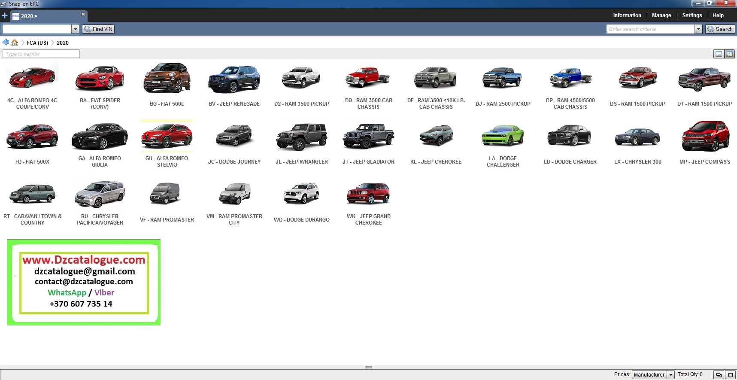Click the maximize-panel icon in status bar
The width and height of the screenshot is (737, 380).
730,375
